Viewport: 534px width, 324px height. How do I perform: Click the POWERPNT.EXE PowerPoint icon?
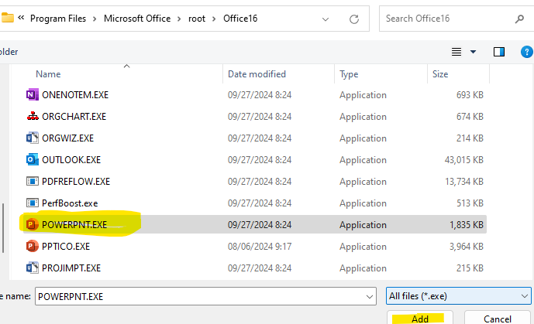point(33,224)
